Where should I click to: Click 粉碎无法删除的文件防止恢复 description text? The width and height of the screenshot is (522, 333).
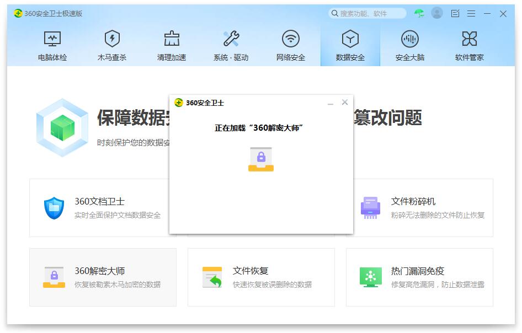pyautogui.click(x=438, y=215)
